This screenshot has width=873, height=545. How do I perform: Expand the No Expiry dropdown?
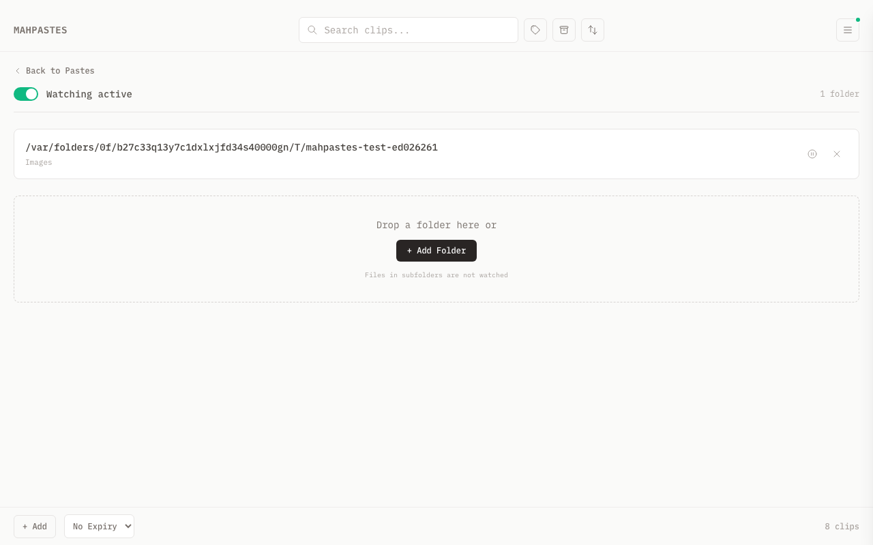(x=99, y=526)
